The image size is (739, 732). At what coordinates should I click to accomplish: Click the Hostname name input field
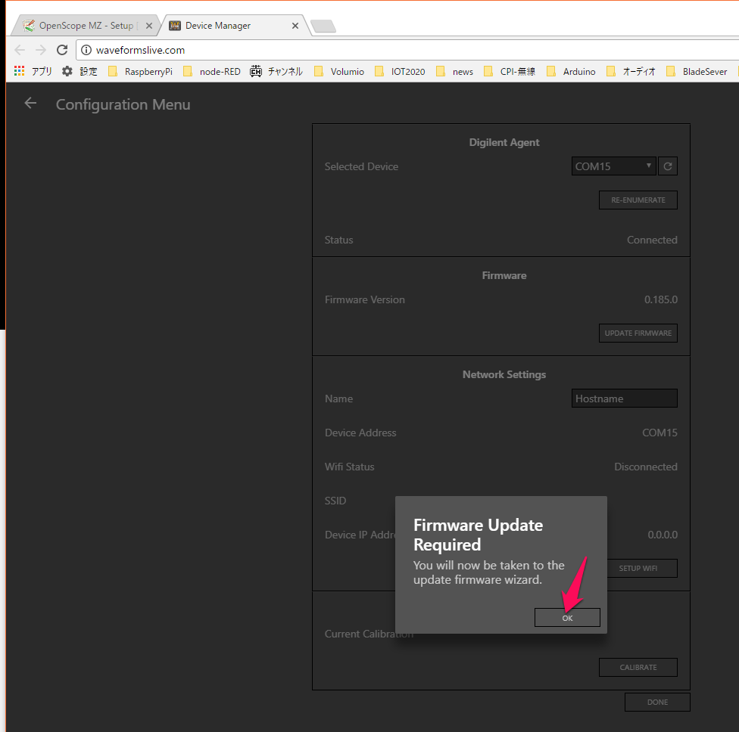click(624, 399)
